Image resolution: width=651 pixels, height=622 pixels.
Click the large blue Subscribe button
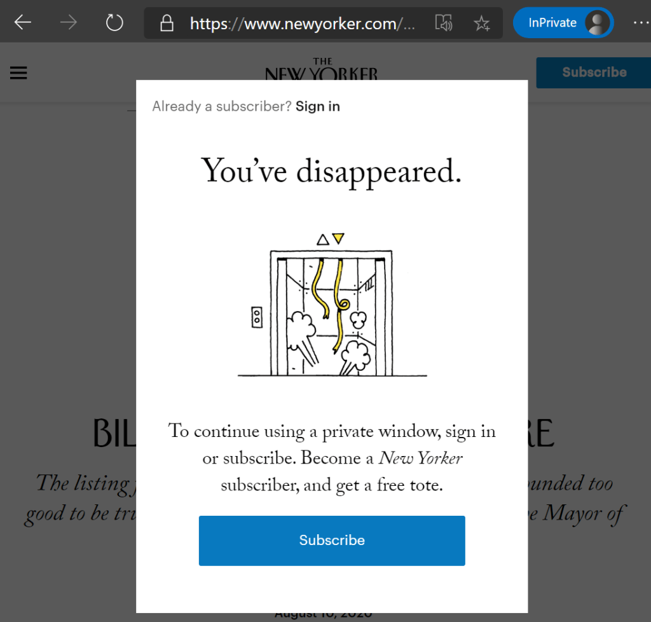click(332, 541)
